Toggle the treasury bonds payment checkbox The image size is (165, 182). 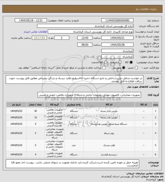click(x=104, y=68)
